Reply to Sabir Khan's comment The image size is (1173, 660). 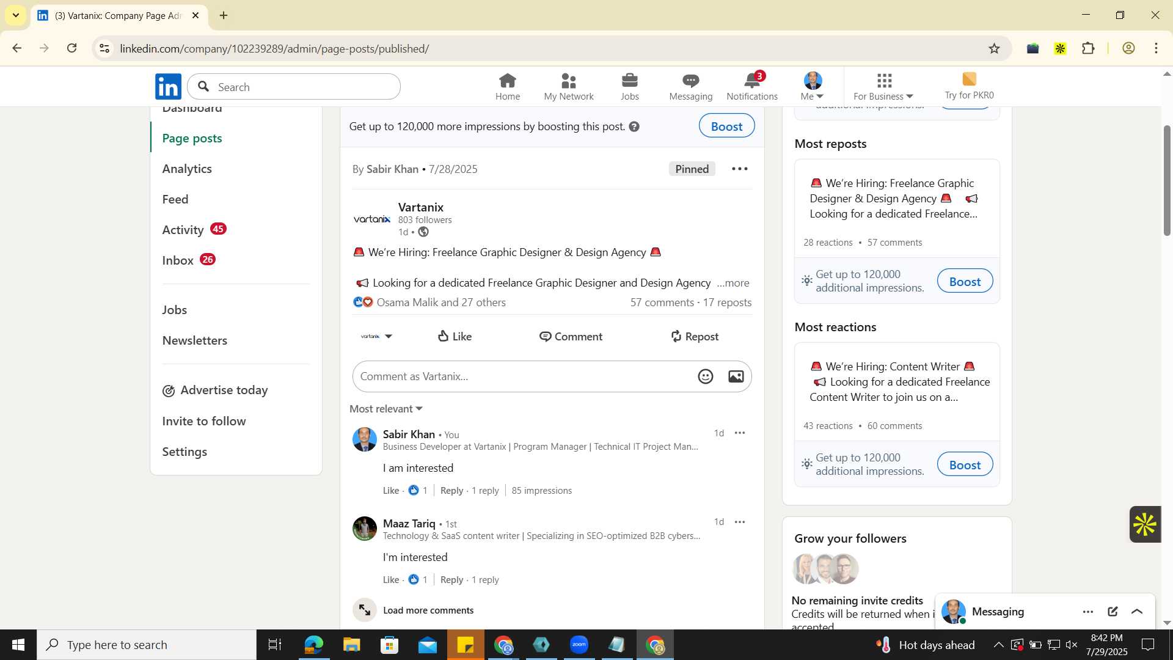(x=451, y=490)
